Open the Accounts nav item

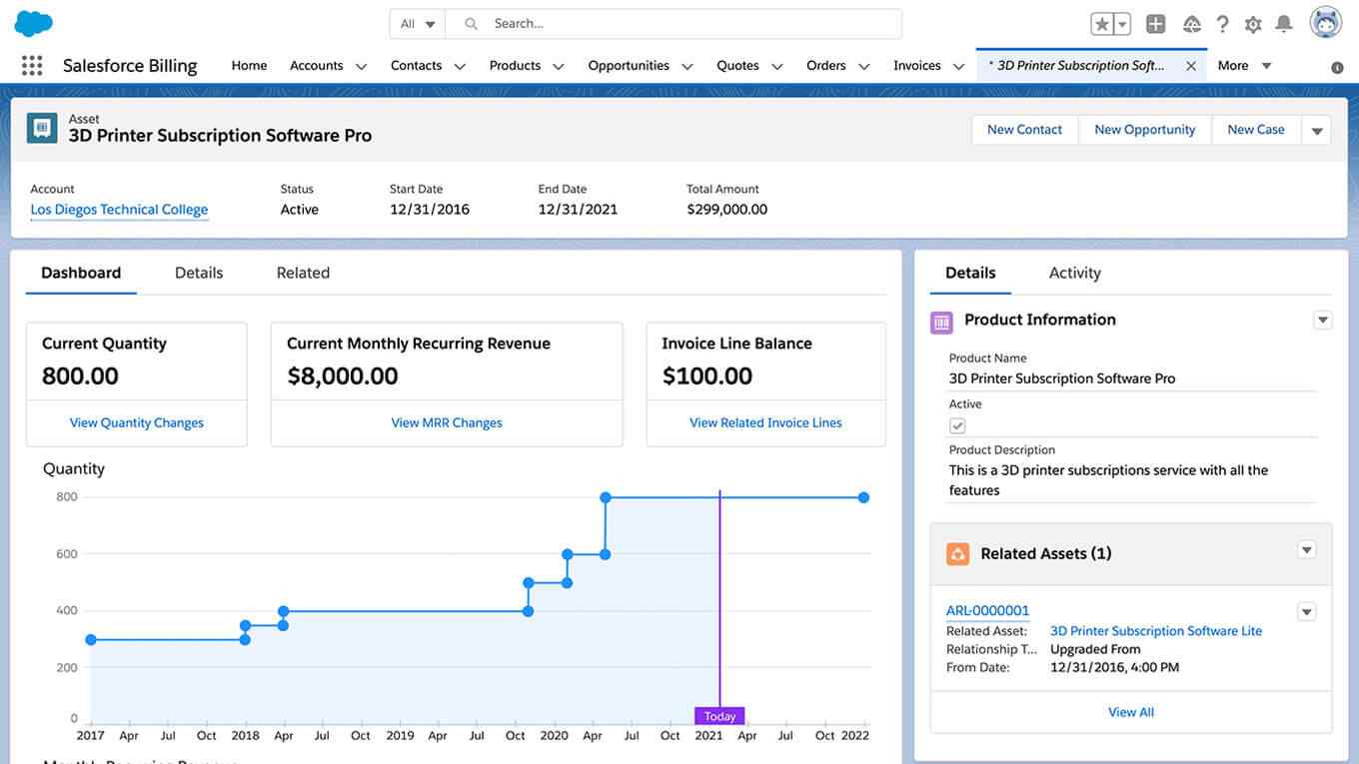(316, 66)
